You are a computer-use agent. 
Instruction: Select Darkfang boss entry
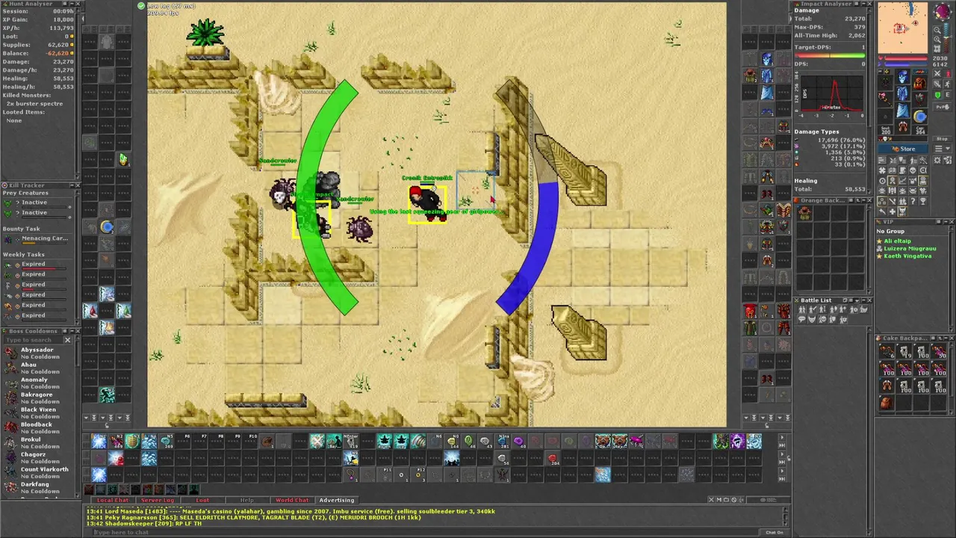click(37, 487)
